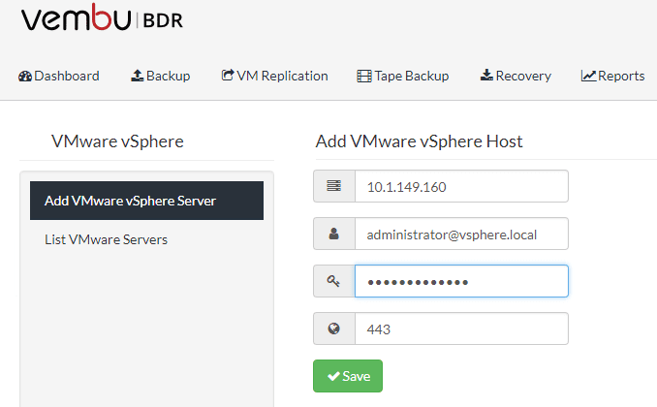The width and height of the screenshot is (657, 407).
Task: Click the host IP address field
Action: 461,186
